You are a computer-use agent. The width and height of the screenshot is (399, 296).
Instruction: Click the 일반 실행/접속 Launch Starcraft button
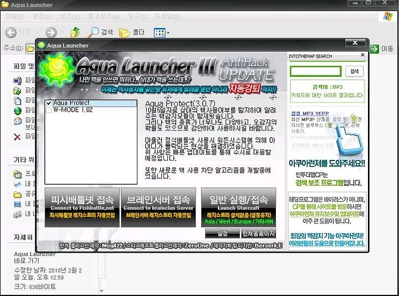pos(238,207)
